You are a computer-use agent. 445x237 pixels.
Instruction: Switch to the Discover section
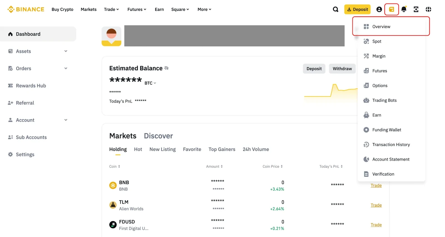coord(159,136)
